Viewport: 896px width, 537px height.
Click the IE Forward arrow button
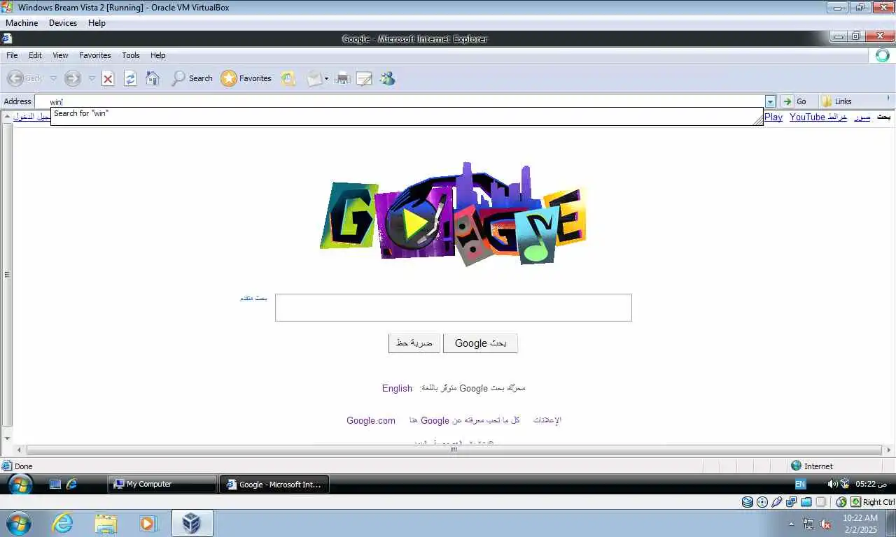tap(72, 78)
